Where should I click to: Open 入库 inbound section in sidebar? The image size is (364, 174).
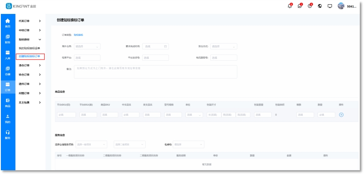8,55
